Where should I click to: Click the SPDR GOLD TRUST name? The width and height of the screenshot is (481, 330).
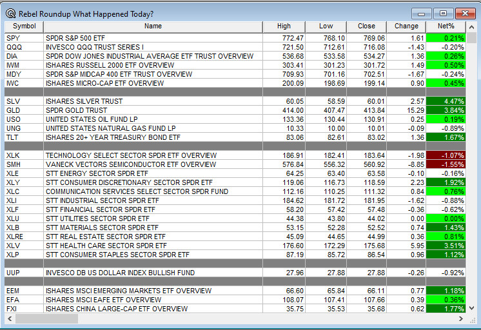pos(77,110)
